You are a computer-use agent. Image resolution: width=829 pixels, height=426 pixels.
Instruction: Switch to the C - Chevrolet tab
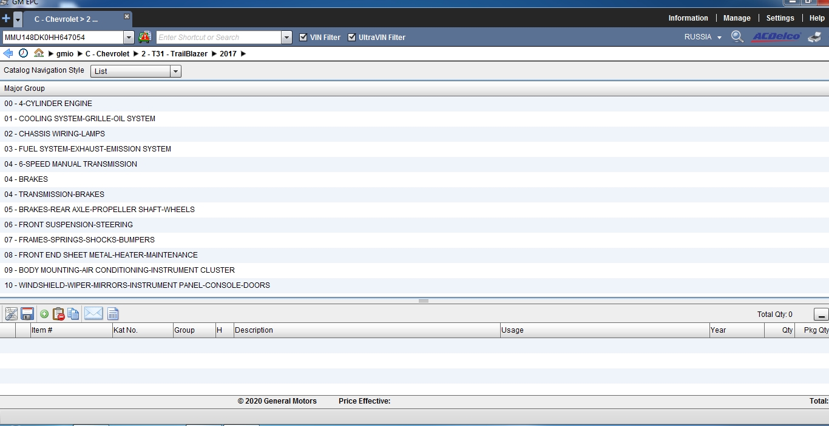pos(66,19)
